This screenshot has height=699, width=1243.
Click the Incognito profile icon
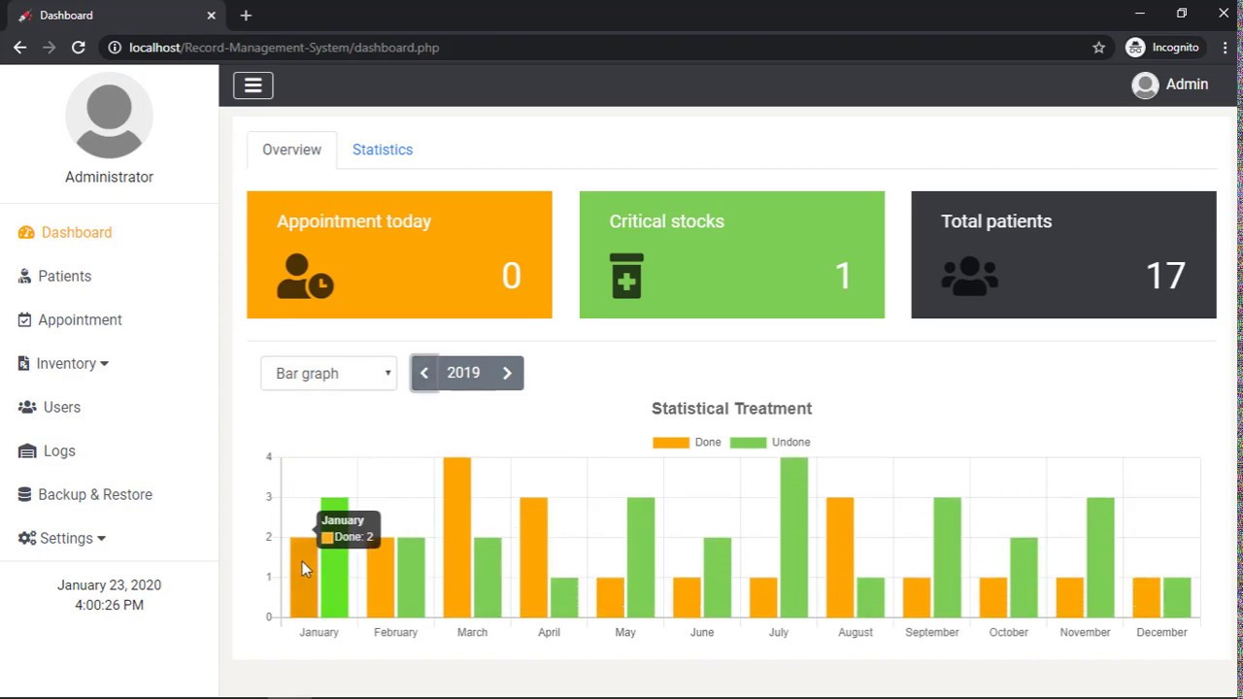[x=1135, y=48]
